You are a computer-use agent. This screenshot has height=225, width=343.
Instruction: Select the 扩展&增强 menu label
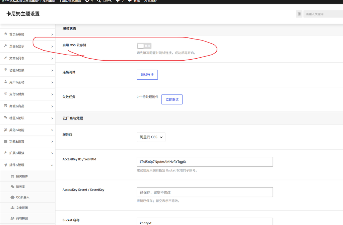pos(17,153)
